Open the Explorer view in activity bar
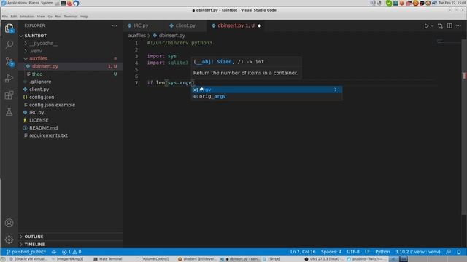This screenshot has height=262, width=467. click(x=9, y=28)
